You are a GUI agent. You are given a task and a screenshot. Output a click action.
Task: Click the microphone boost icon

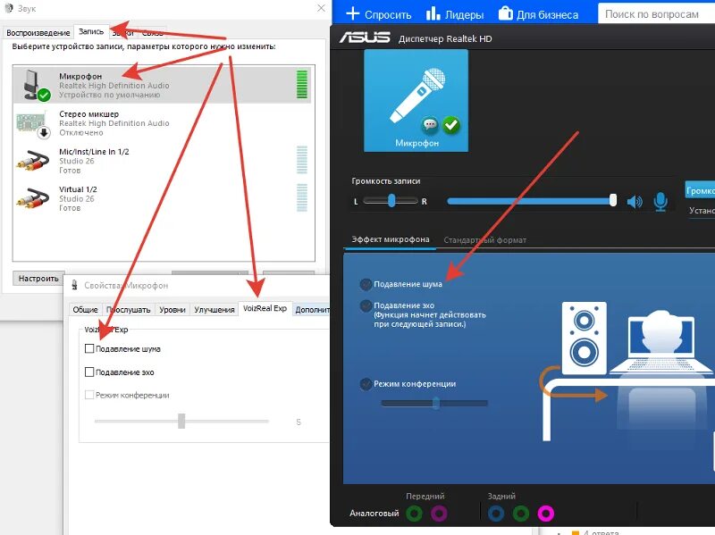click(660, 201)
